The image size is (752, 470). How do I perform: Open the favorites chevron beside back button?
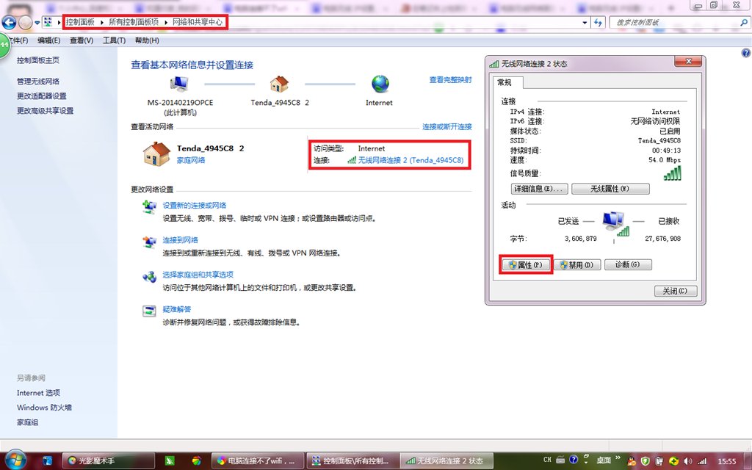point(37,21)
